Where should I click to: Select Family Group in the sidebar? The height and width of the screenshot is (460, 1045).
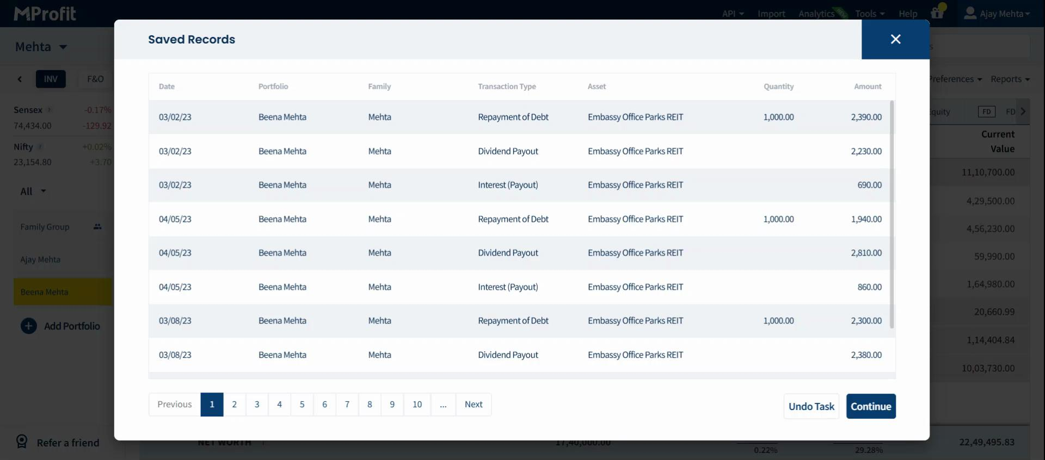coord(62,227)
